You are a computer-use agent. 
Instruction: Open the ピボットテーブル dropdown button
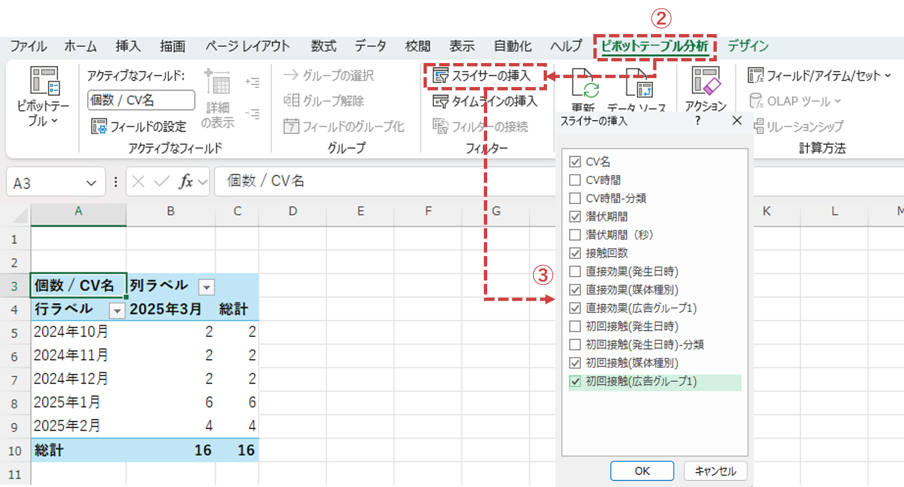[x=44, y=96]
